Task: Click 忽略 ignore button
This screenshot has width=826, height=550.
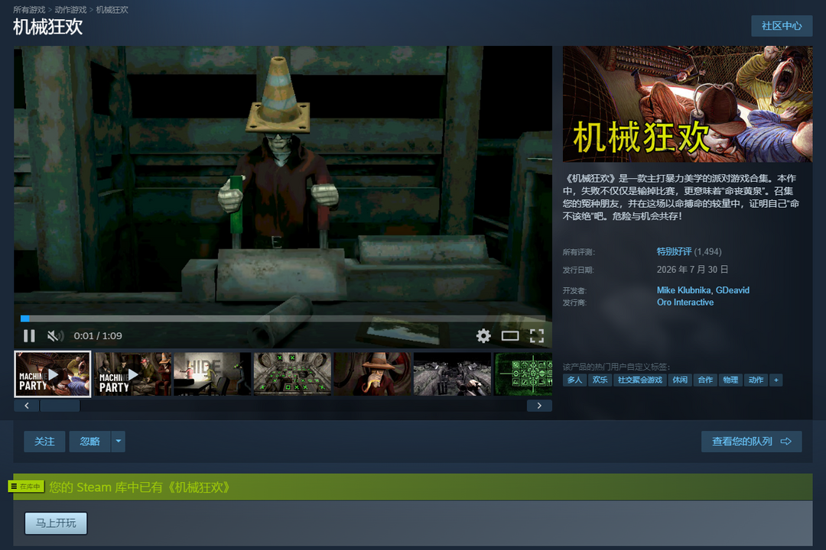Action: coord(90,442)
